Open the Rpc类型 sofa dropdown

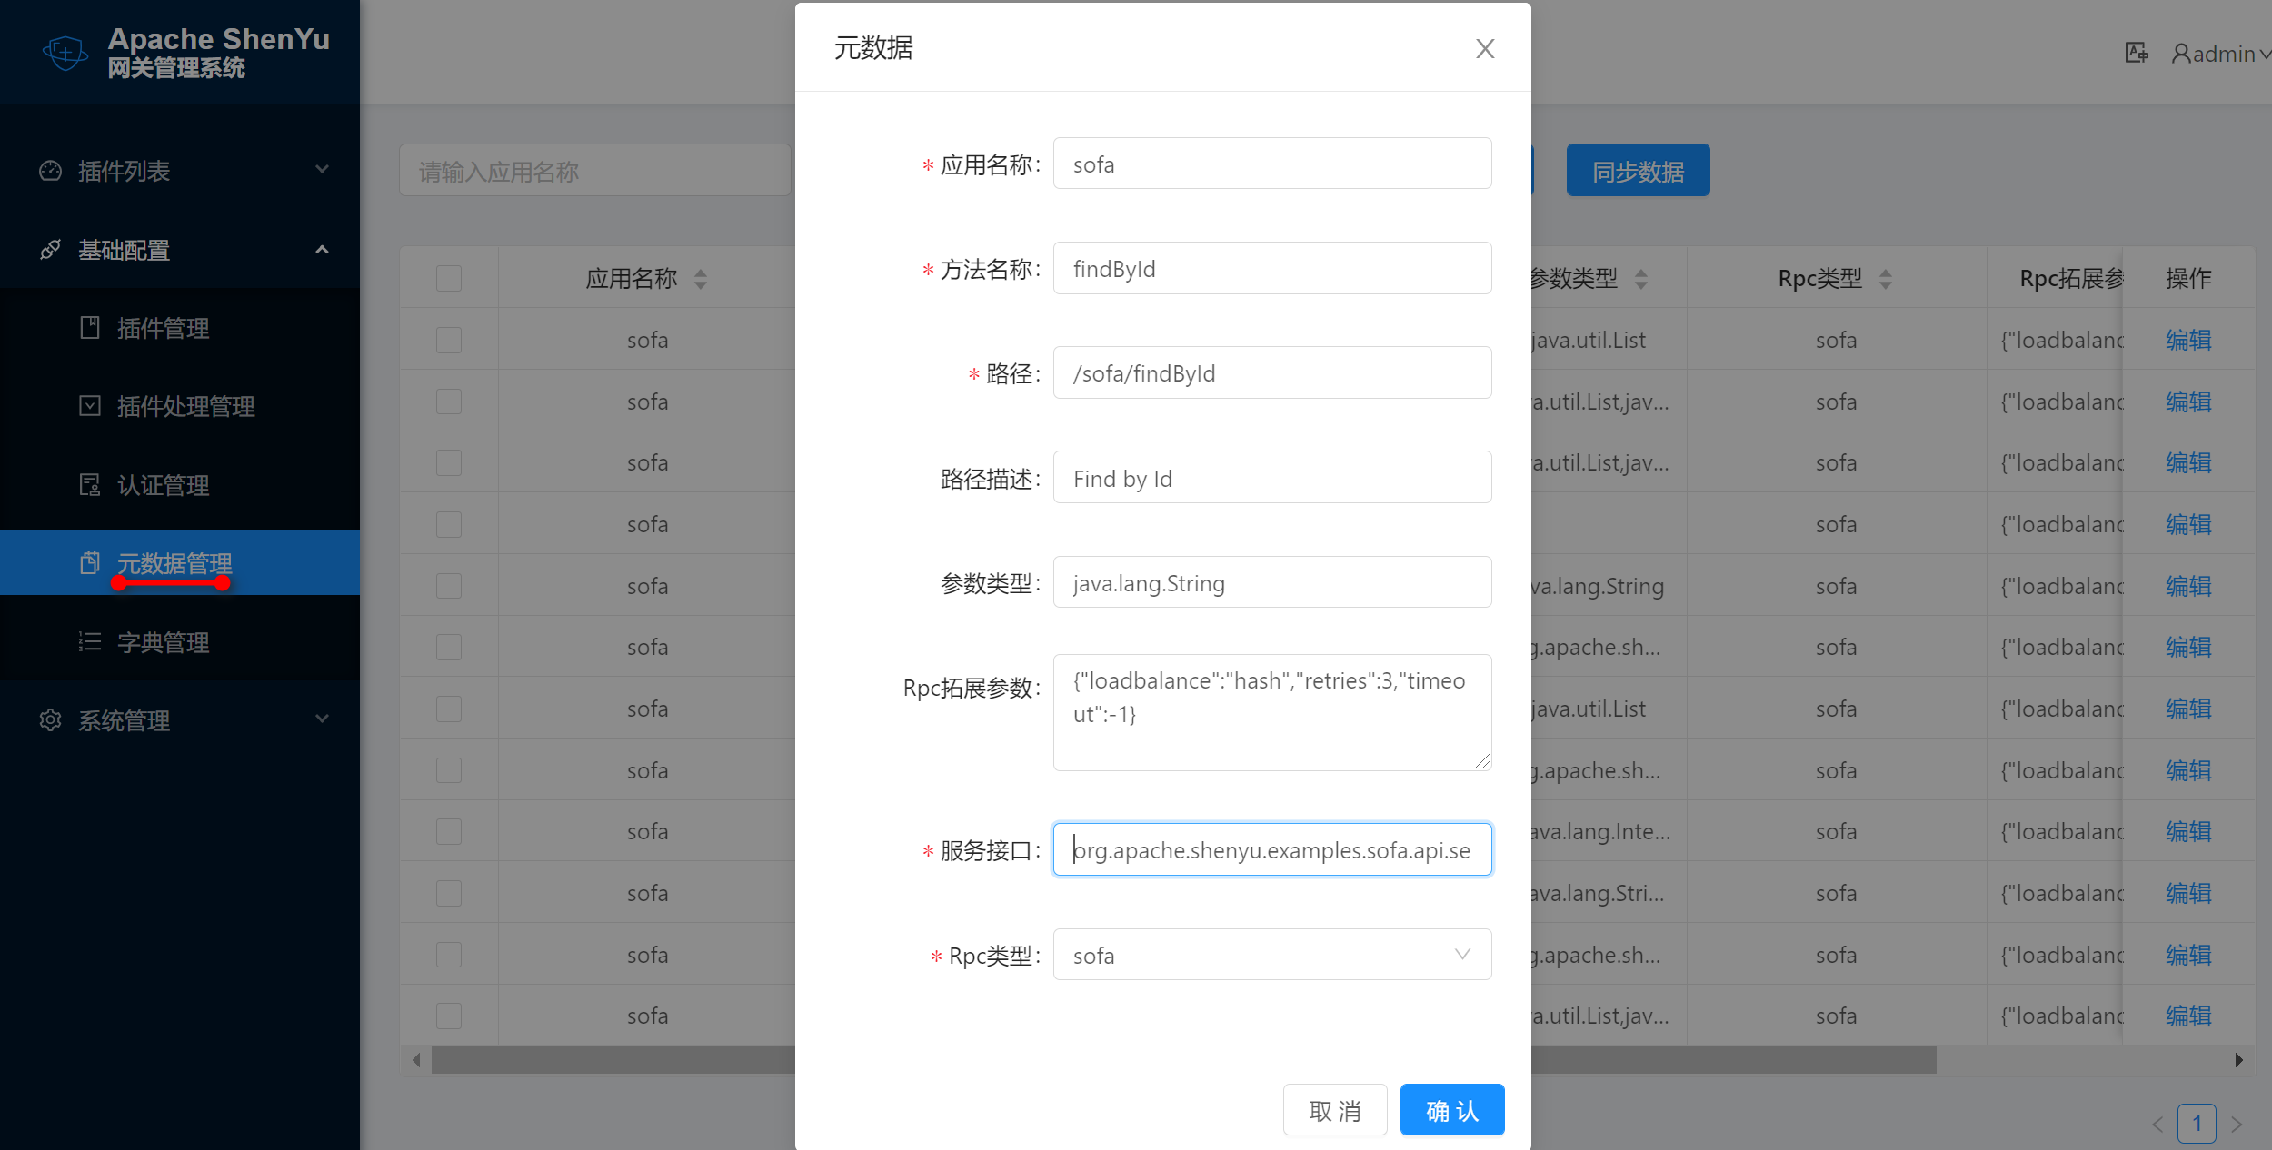point(1271,955)
